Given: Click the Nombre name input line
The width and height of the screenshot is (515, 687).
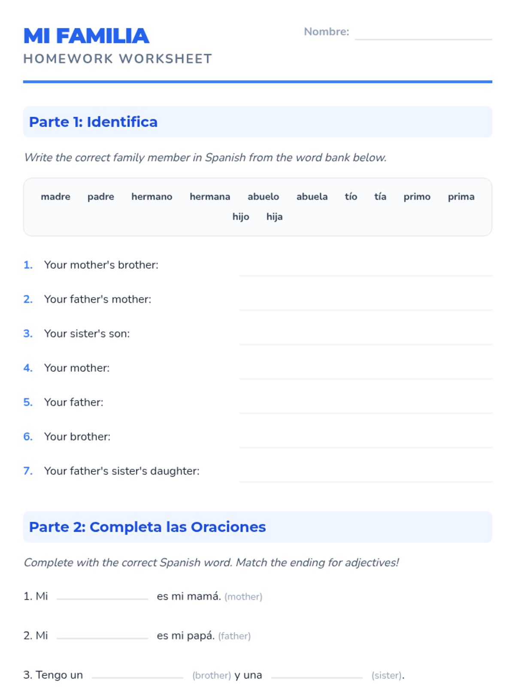Looking at the screenshot, I should (423, 33).
